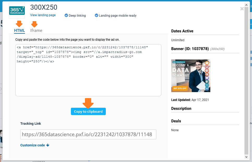Expand the Customize code section
This screenshot has width=252, height=162.
click(35, 145)
